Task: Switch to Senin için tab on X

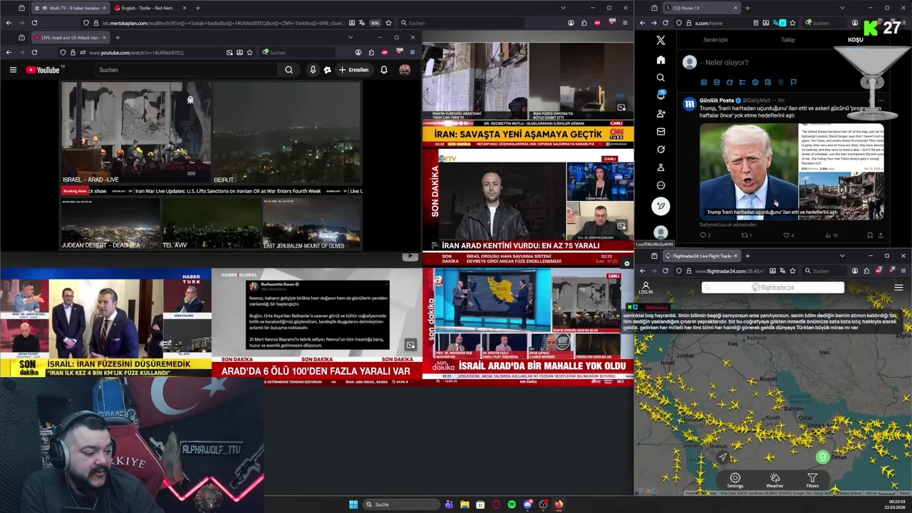Action: pyautogui.click(x=715, y=40)
